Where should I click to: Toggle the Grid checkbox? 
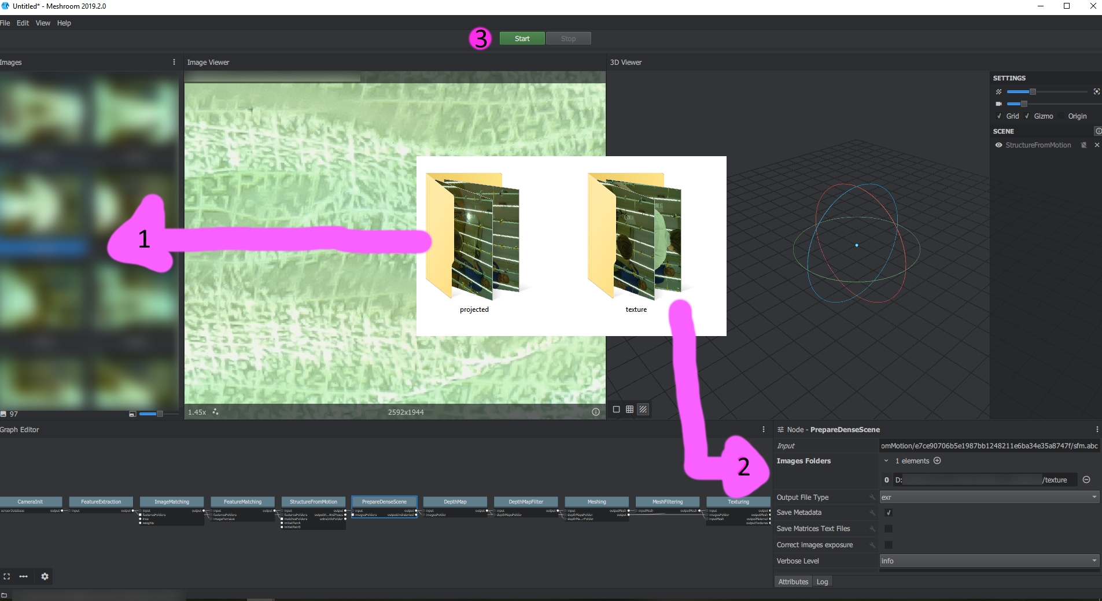point(999,116)
